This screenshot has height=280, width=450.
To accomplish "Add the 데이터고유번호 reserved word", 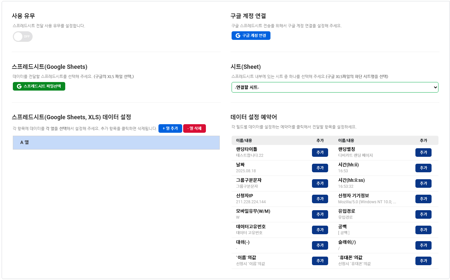I will 320,230.
